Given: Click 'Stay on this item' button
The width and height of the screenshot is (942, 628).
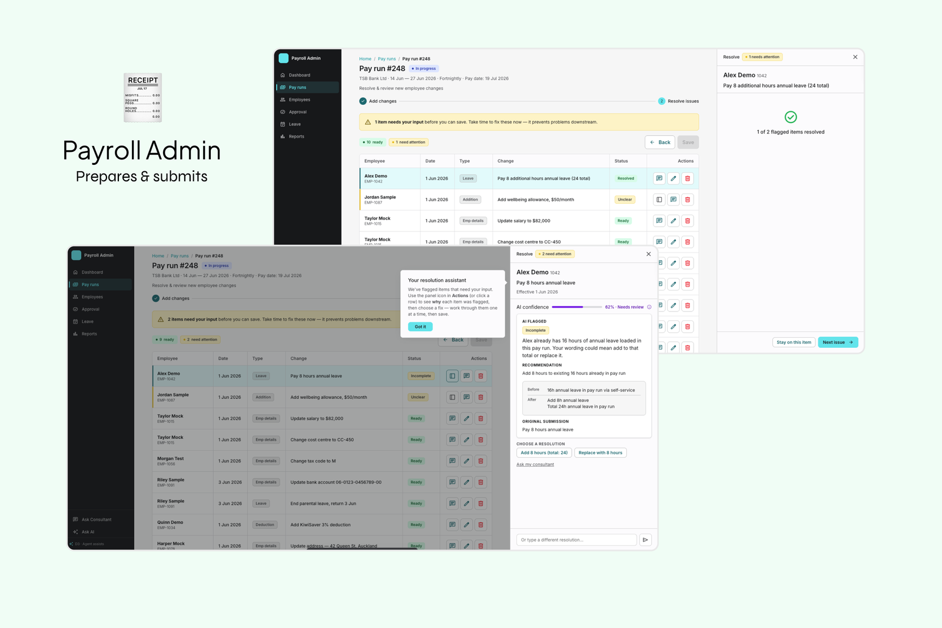Looking at the screenshot, I should point(794,342).
